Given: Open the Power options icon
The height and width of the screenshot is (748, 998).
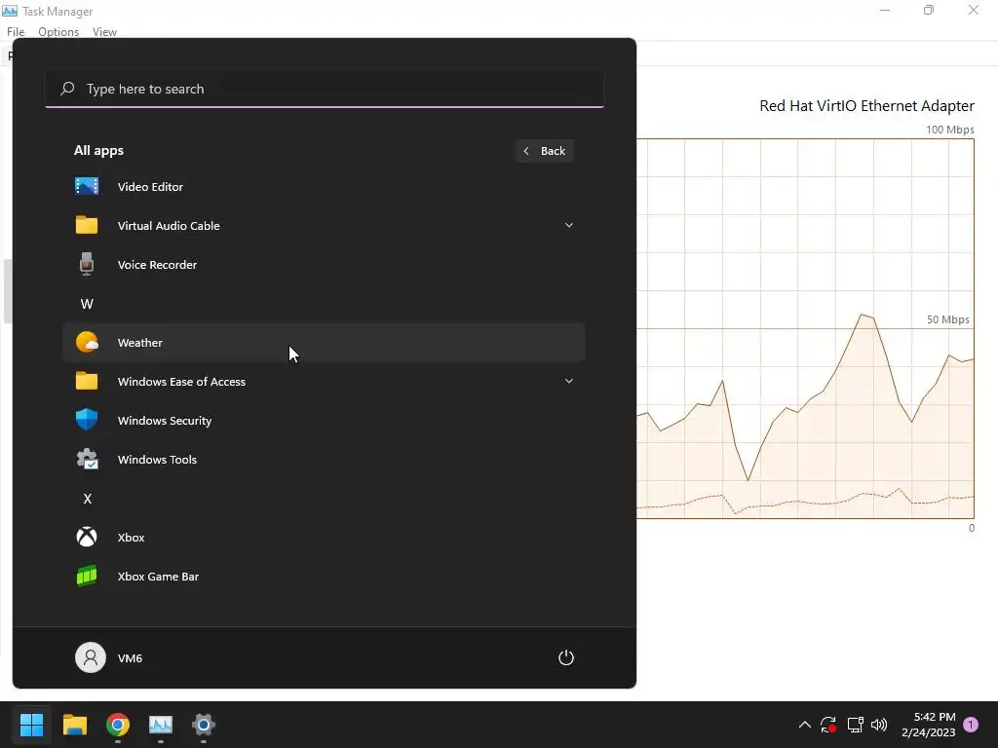Looking at the screenshot, I should pos(566,657).
